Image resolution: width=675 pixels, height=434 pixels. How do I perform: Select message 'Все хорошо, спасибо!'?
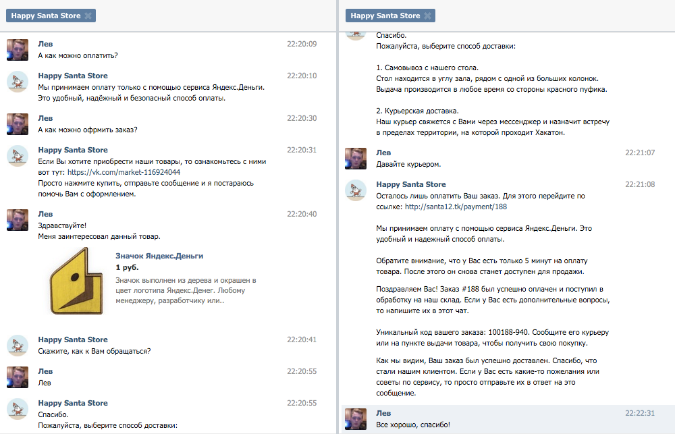click(413, 425)
